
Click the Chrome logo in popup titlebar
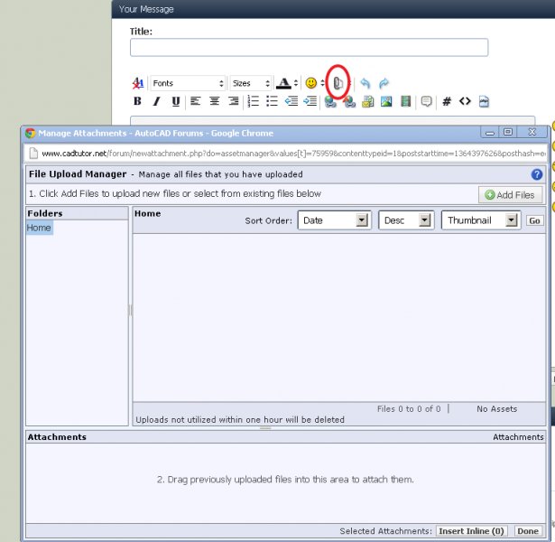[30, 133]
